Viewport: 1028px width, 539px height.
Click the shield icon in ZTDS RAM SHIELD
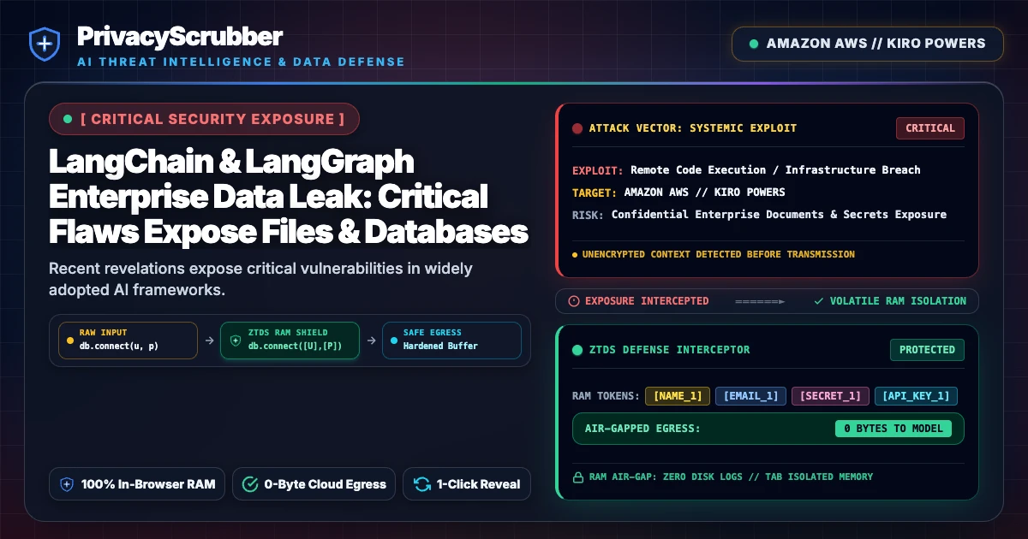(236, 340)
